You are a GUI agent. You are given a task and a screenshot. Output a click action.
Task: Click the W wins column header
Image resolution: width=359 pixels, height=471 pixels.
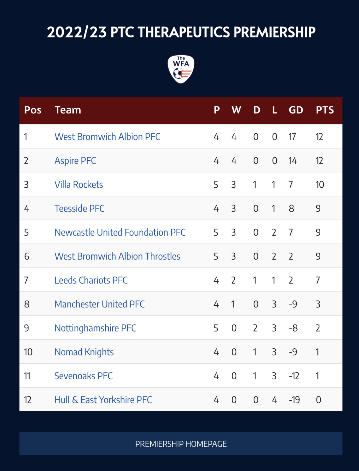point(236,110)
